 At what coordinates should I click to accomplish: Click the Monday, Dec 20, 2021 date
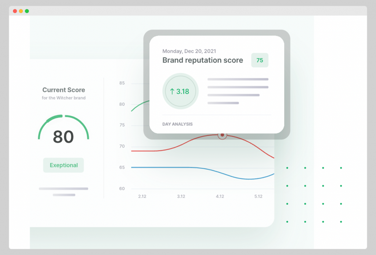tap(189, 51)
